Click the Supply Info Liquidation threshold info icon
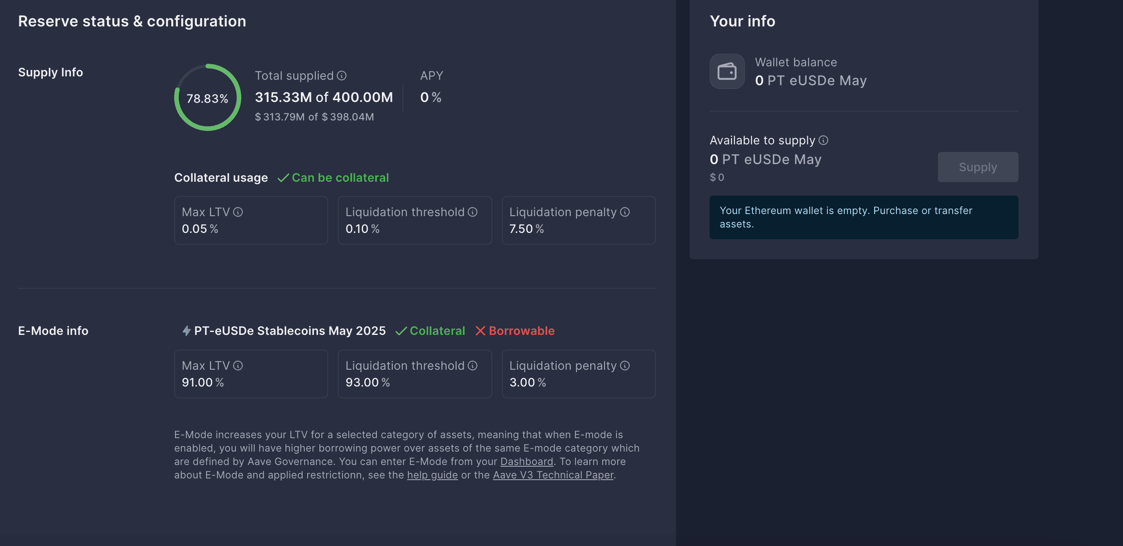 click(x=473, y=212)
